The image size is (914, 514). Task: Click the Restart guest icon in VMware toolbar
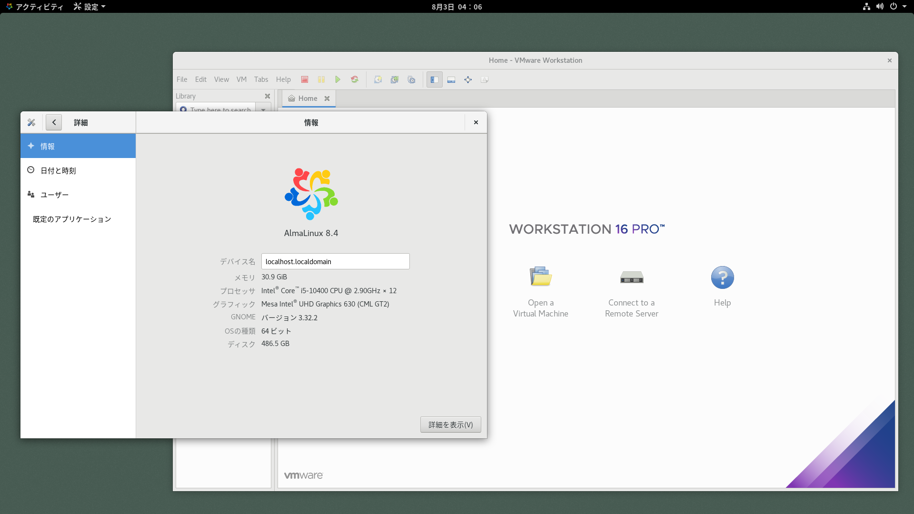click(355, 79)
